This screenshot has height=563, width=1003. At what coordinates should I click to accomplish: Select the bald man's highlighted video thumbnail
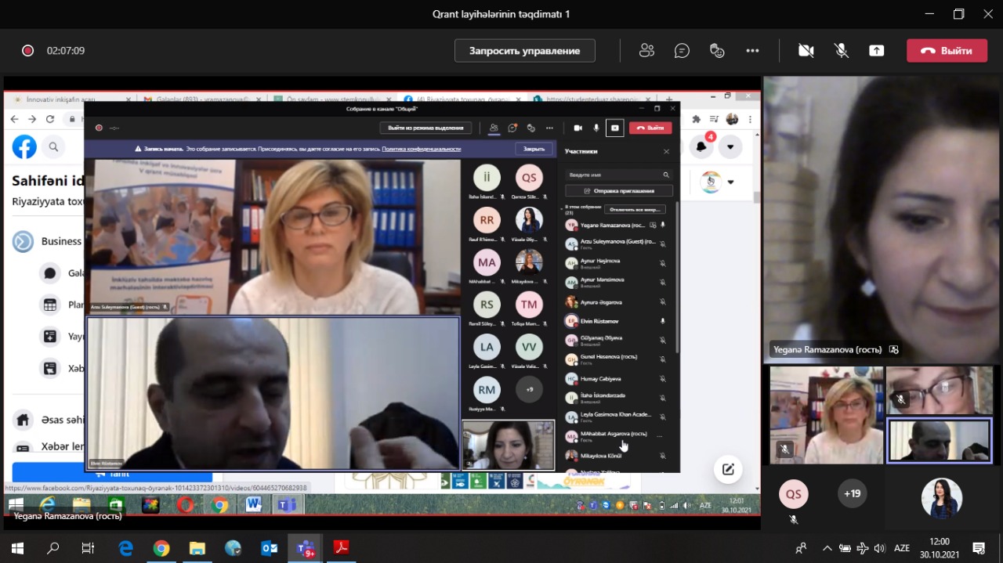point(939,440)
